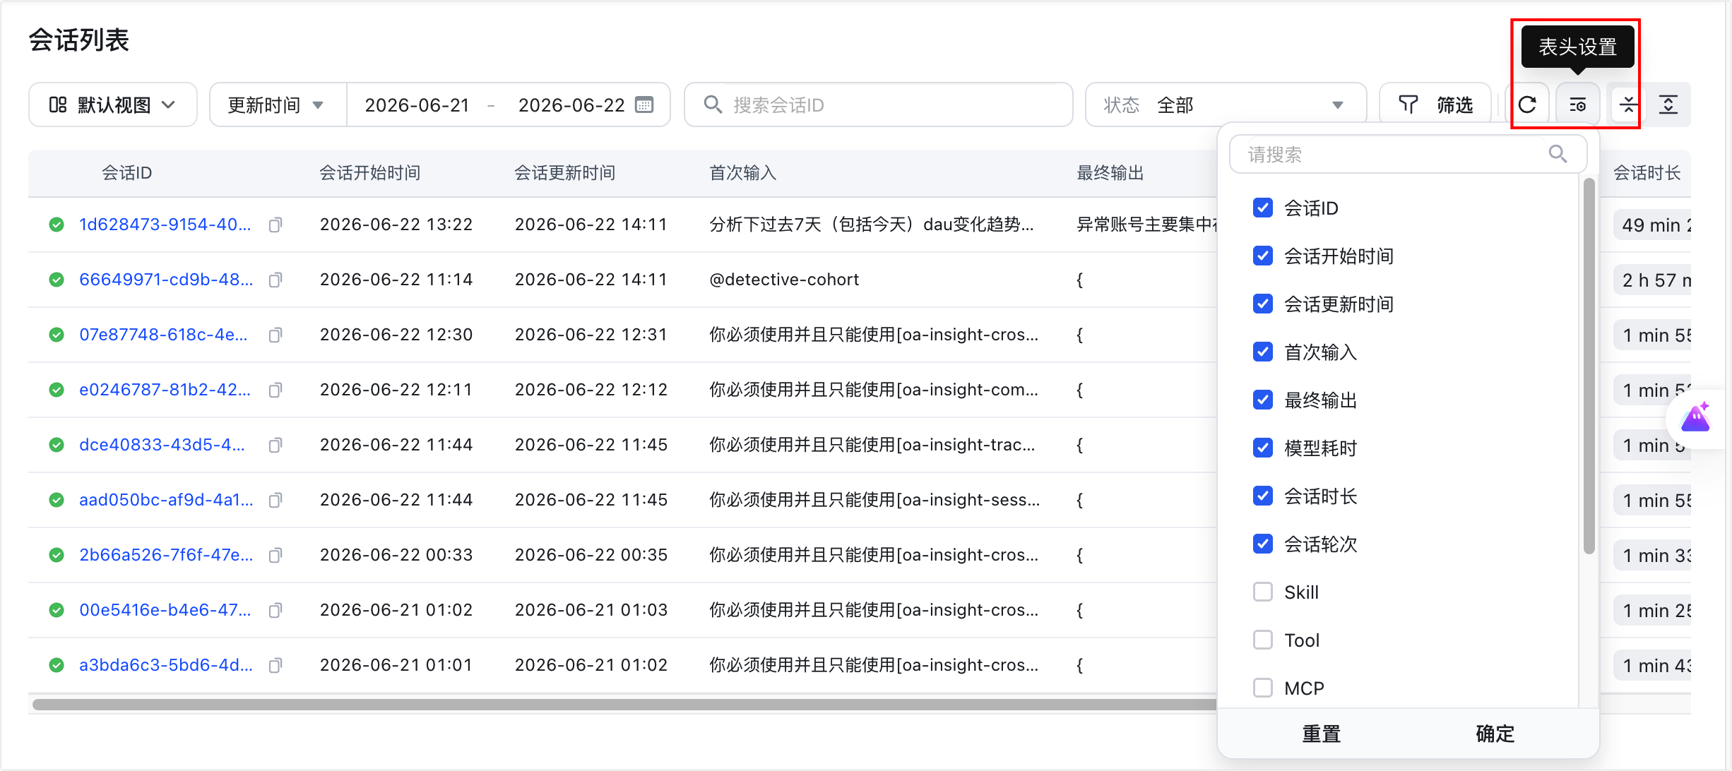Open session link 66649971-cd9b-48...
Image resolution: width=1732 pixels, height=771 pixels.
click(166, 280)
